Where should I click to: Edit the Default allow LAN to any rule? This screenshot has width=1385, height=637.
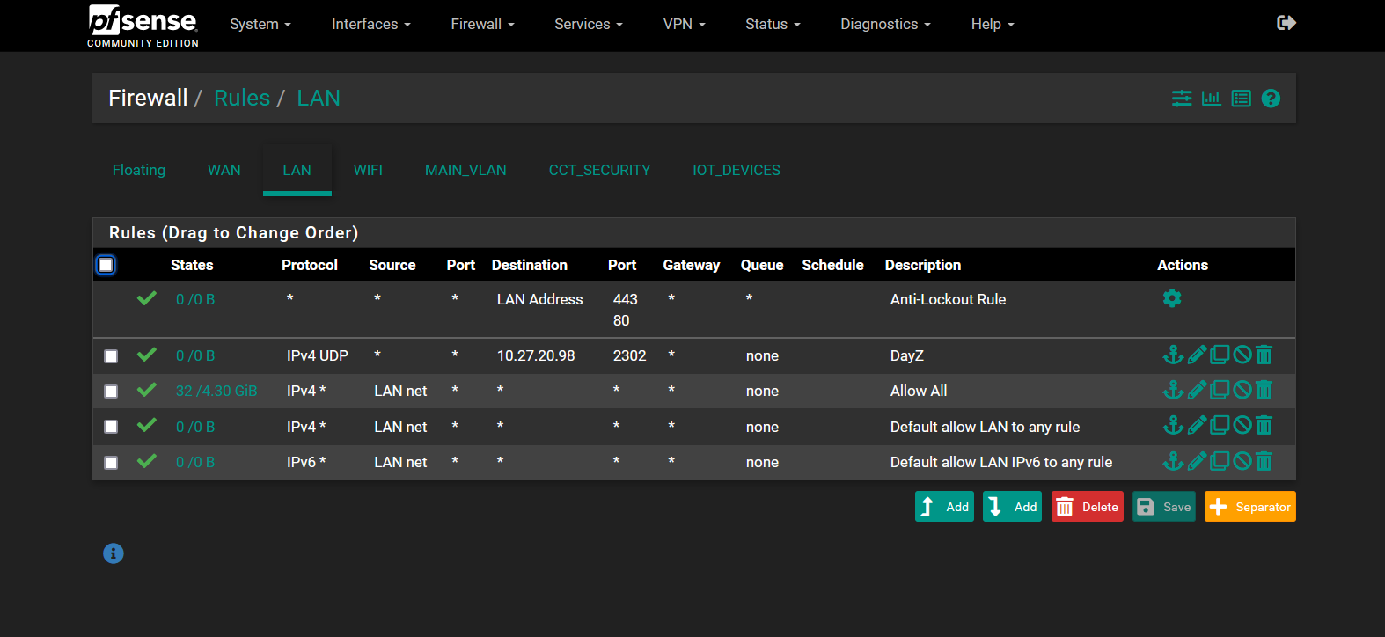click(x=1197, y=426)
